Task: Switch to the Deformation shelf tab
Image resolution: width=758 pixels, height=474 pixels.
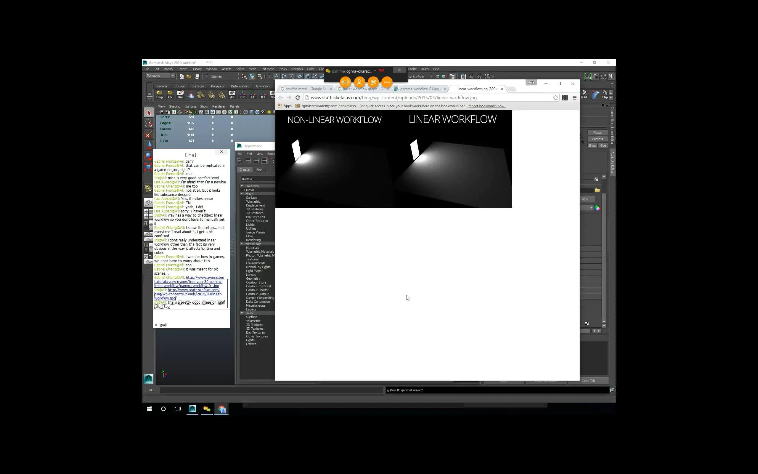Action: tap(239, 86)
